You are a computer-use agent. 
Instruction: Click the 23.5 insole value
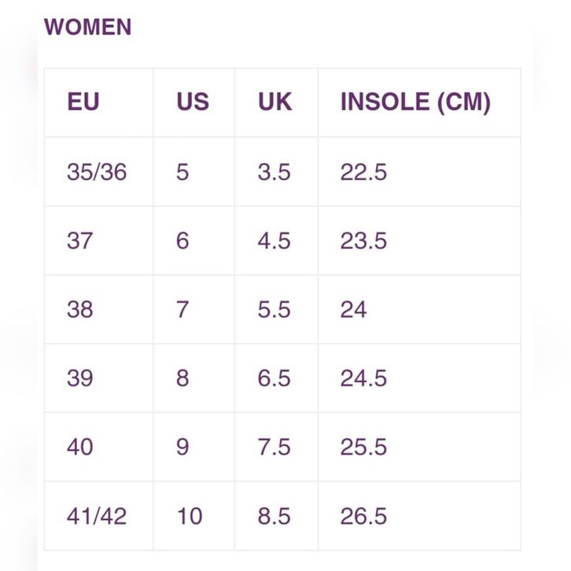[x=363, y=241]
